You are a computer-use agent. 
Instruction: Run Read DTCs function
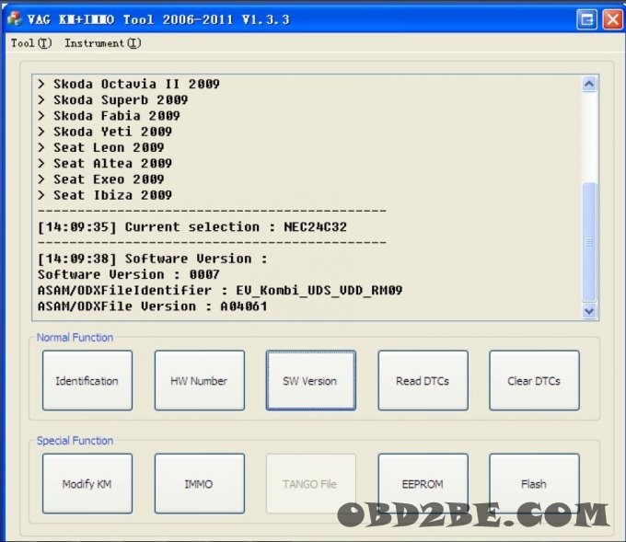(x=423, y=380)
